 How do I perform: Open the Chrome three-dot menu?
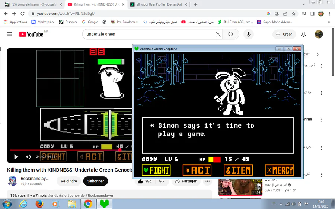click(x=329, y=14)
